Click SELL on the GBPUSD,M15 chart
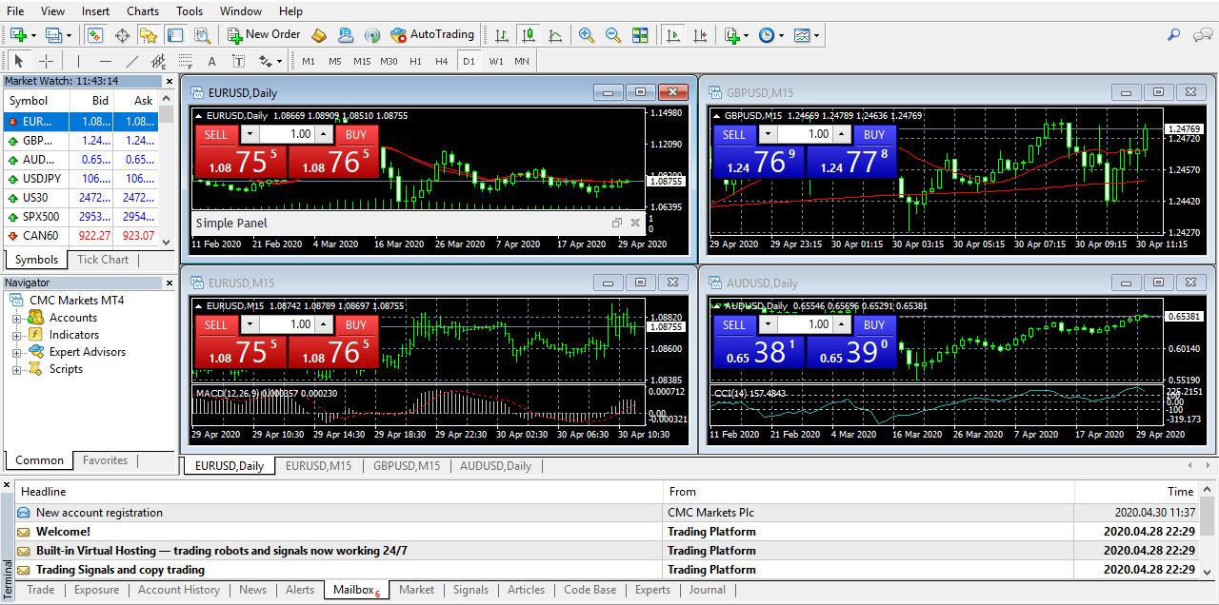Screen dimensions: 1219x605 click(734, 135)
